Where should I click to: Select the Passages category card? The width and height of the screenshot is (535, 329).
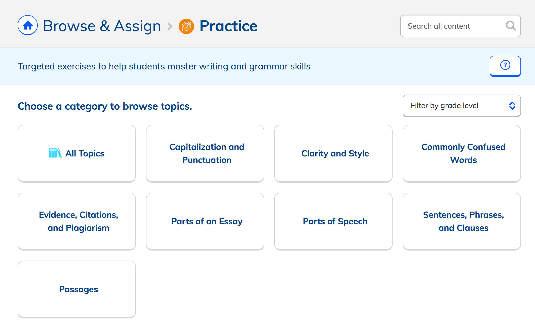pyautogui.click(x=77, y=289)
